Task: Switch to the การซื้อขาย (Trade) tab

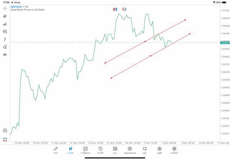Action: (85, 150)
